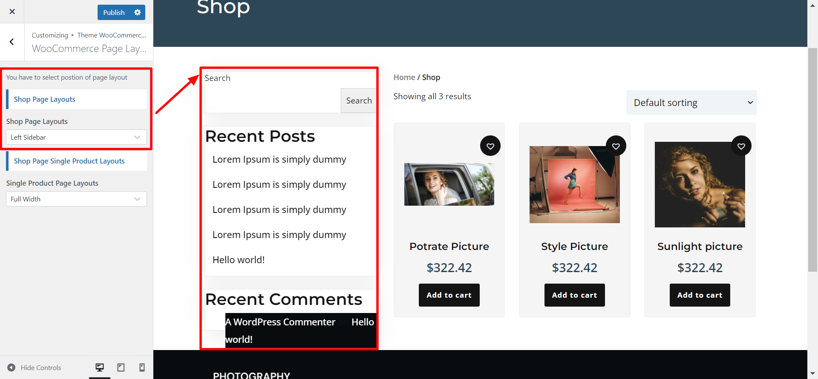Open the Hello world! recent post

239,260
